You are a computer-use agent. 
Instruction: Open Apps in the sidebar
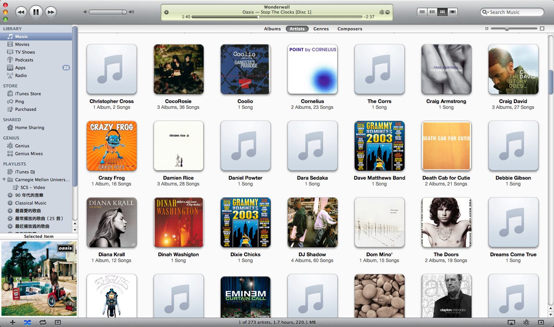pyautogui.click(x=36, y=68)
